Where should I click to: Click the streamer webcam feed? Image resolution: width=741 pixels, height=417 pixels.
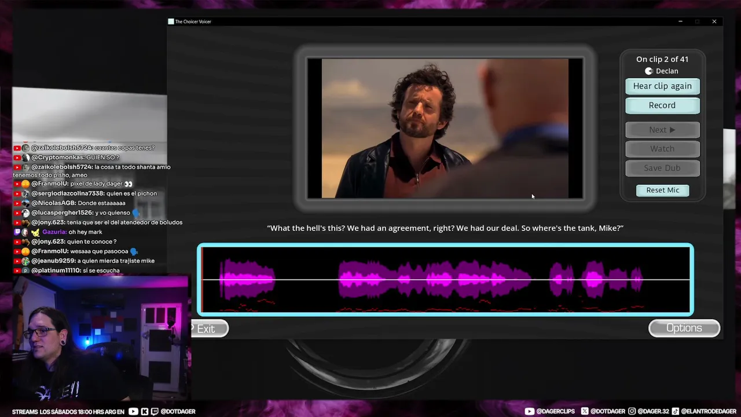coord(100,339)
